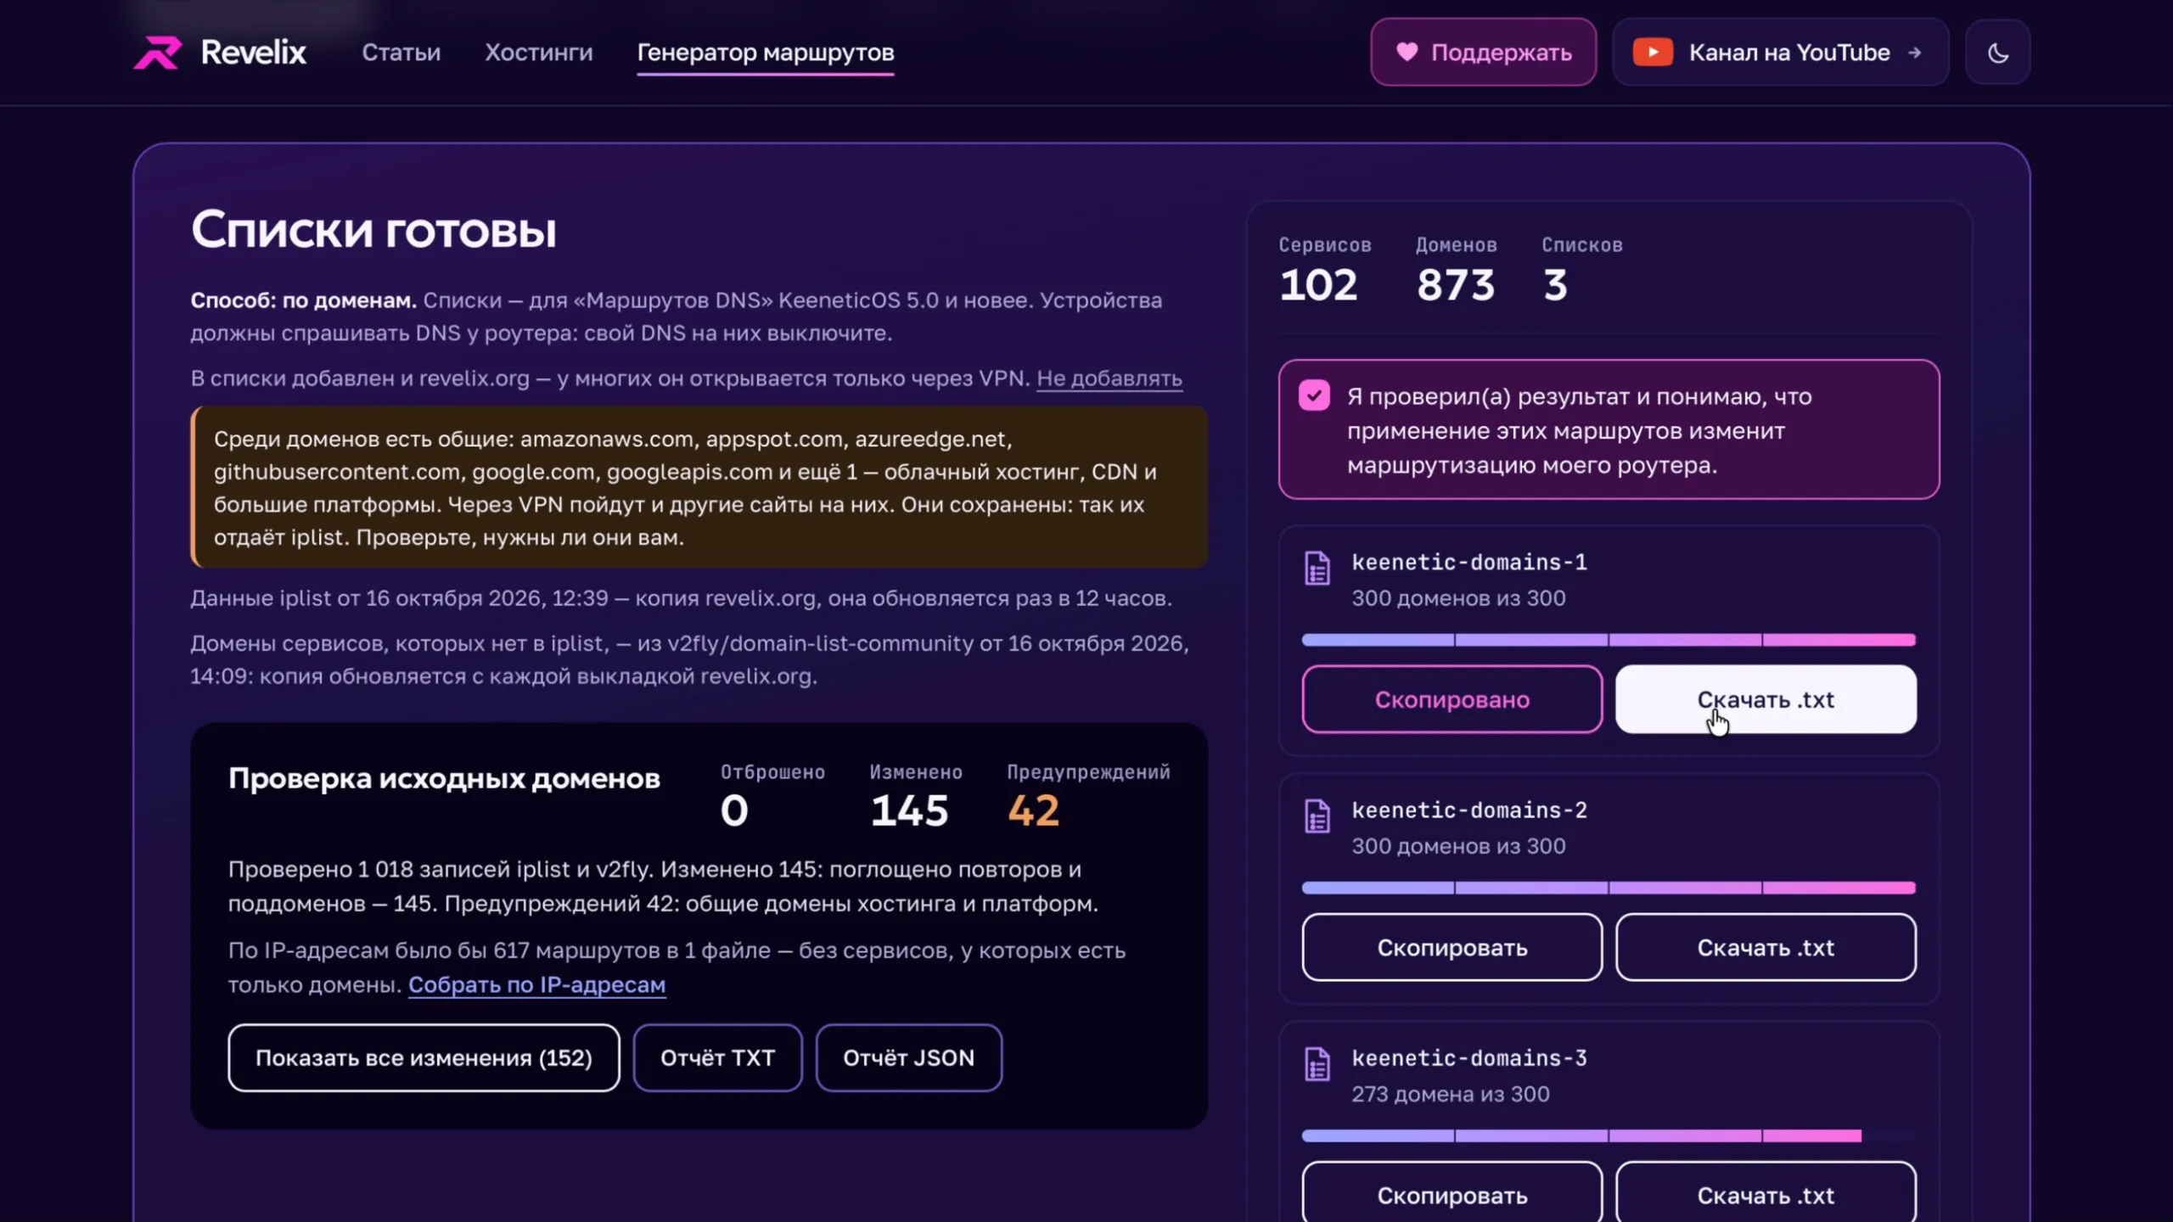Uncheck the 'Я проверил(а) результат' checkbox
The image size is (2173, 1222).
click(1314, 395)
